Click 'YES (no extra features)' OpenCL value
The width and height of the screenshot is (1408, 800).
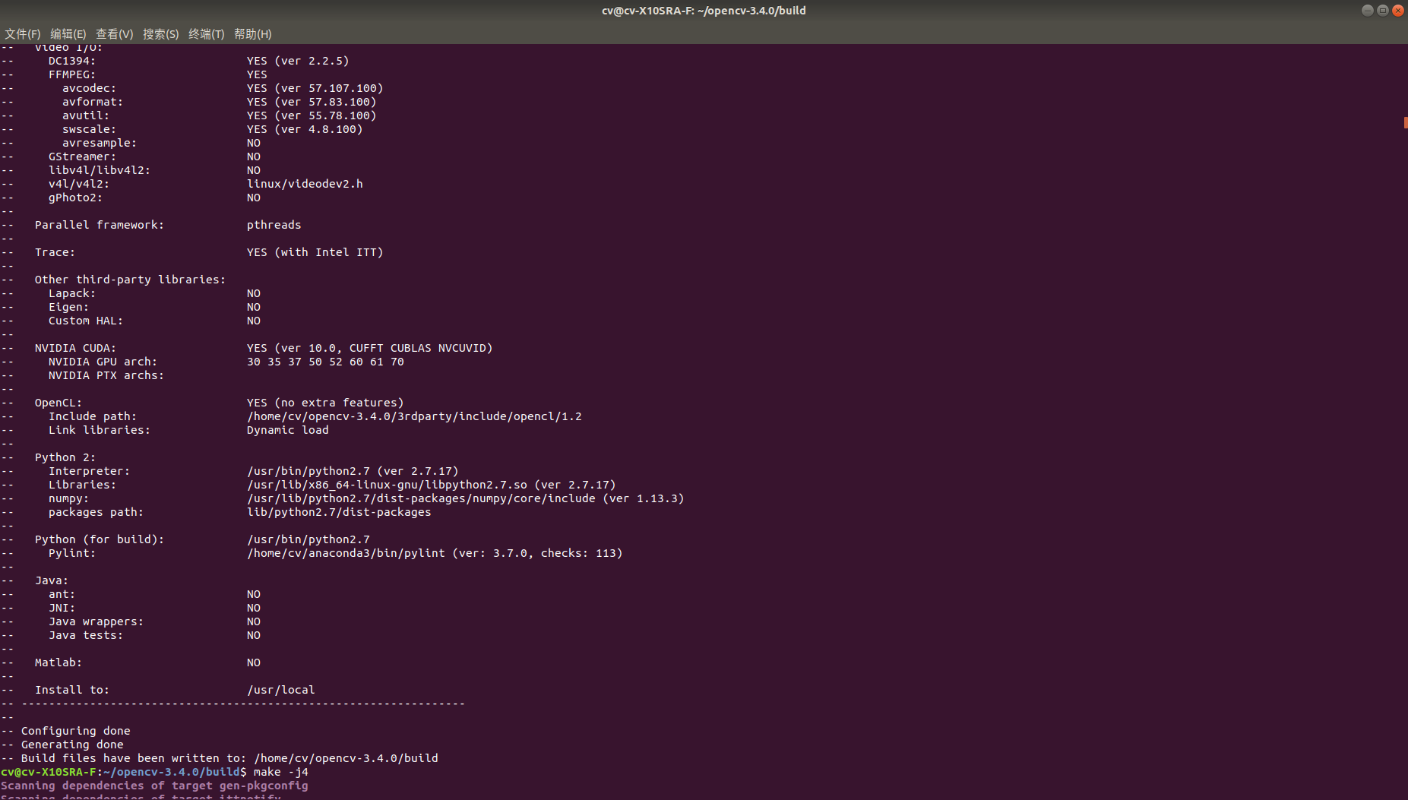point(325,403)
